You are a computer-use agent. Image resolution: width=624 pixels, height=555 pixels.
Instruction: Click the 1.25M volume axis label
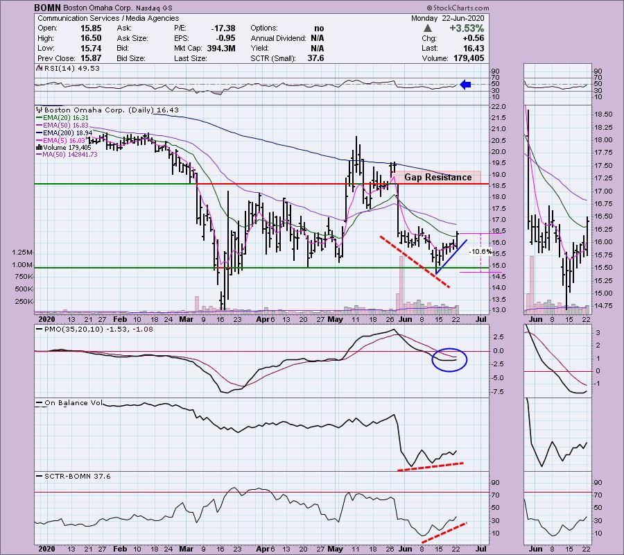point(22,253)
